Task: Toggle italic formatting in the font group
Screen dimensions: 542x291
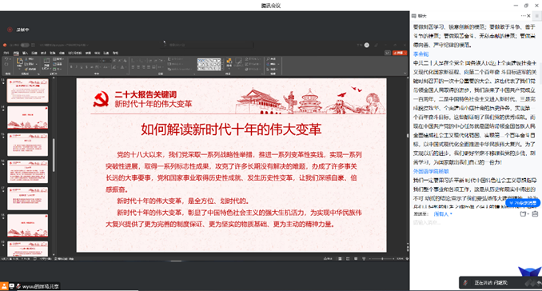Action: pyautogui.click(x=76, y=67)
